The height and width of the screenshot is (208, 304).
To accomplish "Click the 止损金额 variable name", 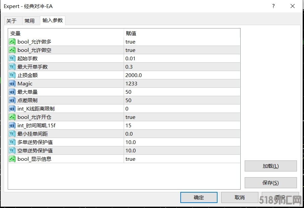I will (x=27, y=75).
